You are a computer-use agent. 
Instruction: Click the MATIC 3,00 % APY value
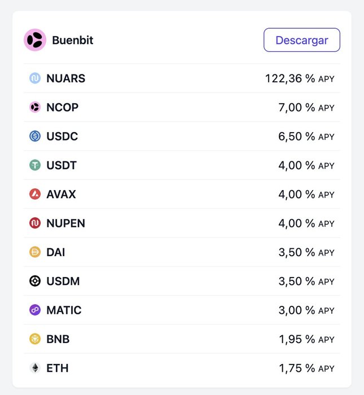pyautogui.click(x=306, y=310)
